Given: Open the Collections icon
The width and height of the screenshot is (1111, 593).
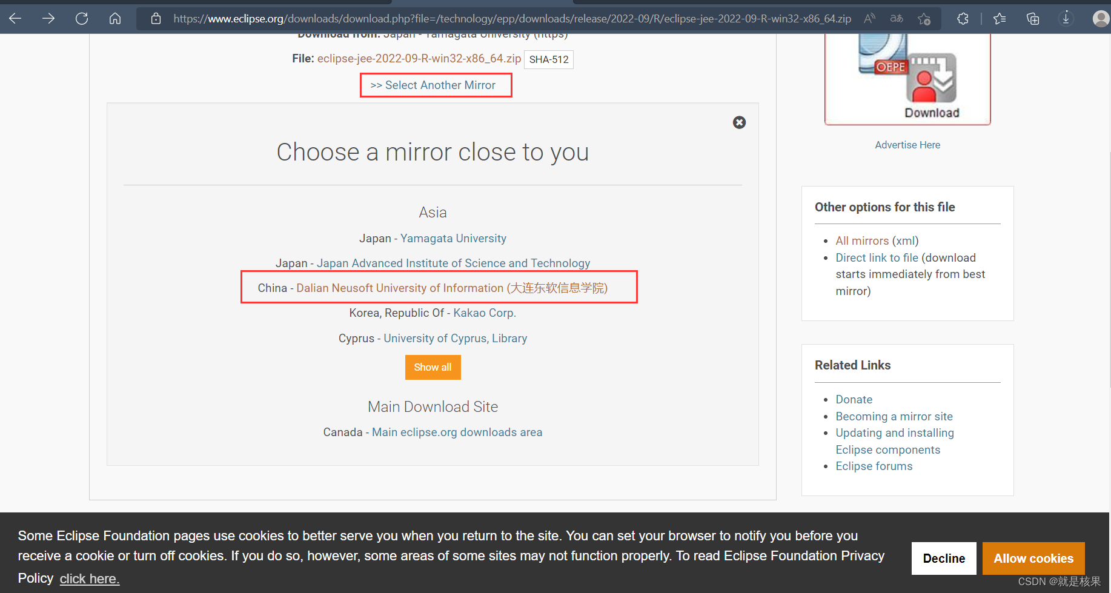Looking at the screenshot, I should tap(1033, 19).
